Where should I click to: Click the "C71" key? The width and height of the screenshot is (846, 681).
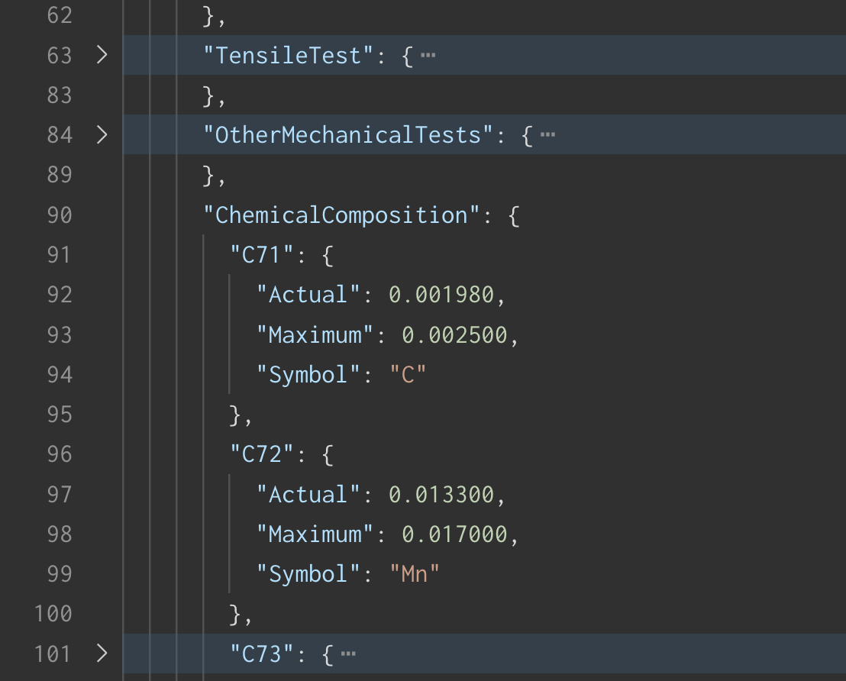(262, 255)
